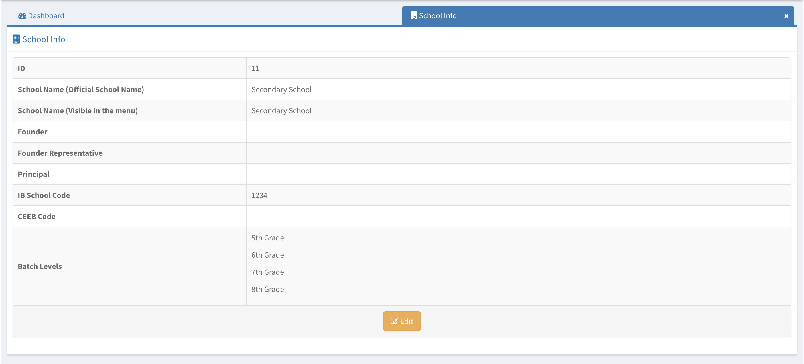Click the School Info page heading
This screenshot has height=364, width=804.
44,39
